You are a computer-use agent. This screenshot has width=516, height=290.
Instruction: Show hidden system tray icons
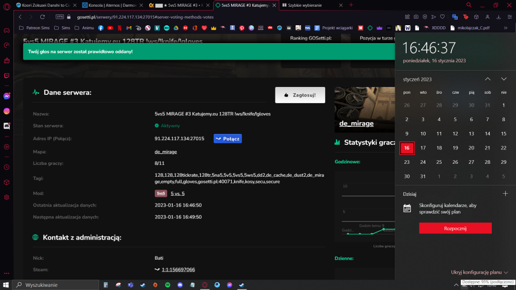456,285
